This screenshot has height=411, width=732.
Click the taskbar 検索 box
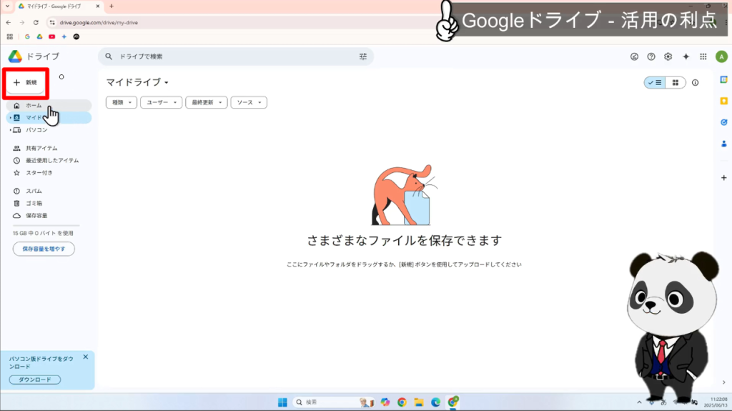334,402
